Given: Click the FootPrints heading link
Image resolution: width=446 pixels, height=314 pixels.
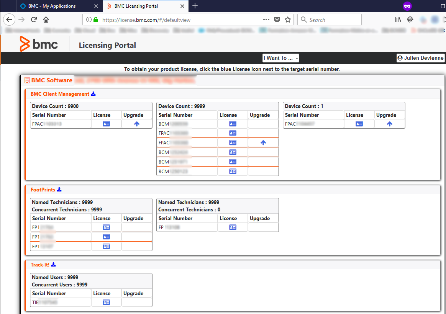Looking at the screenshot, I should [43, 190].
